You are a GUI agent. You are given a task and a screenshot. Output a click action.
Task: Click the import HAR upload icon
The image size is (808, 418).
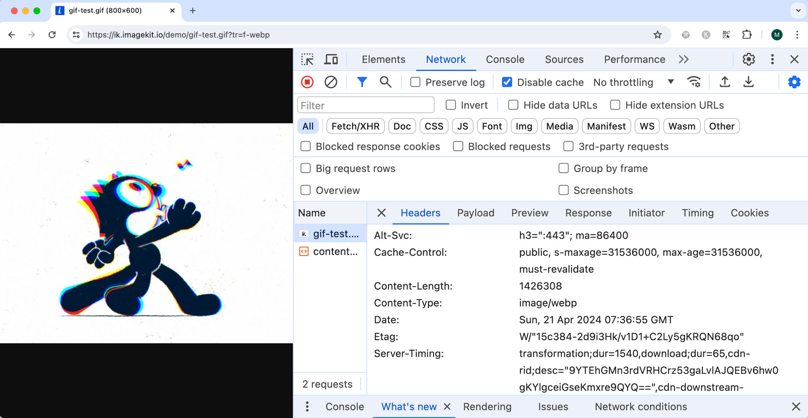(724, 82)
